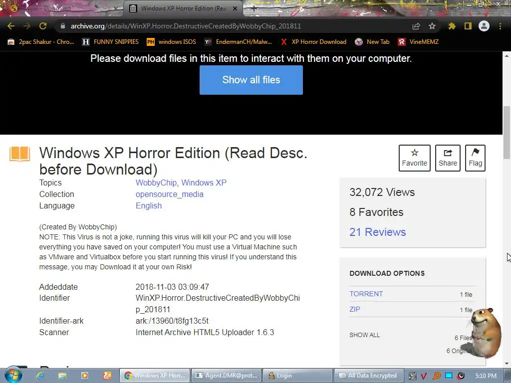Switch to the Login taskbar window

(x=297, y=376)
